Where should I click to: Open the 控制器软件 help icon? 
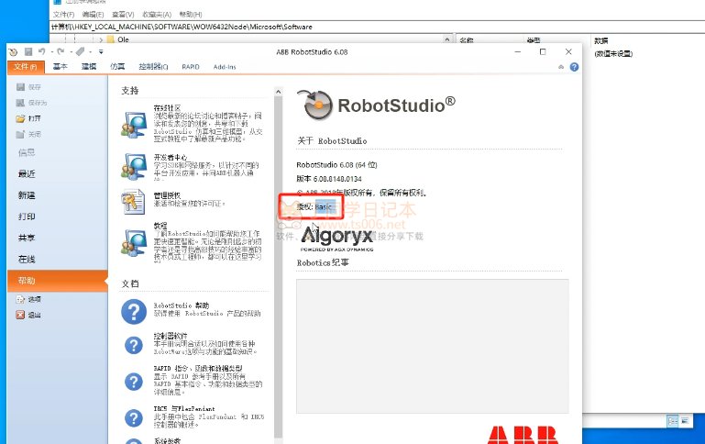pos(134,345)
